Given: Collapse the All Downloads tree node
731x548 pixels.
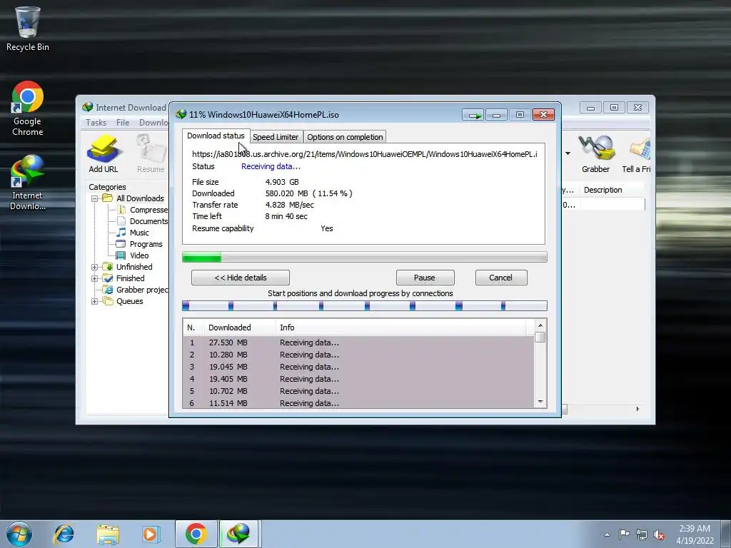Looking at the screenshot, I should click(95, 198).
